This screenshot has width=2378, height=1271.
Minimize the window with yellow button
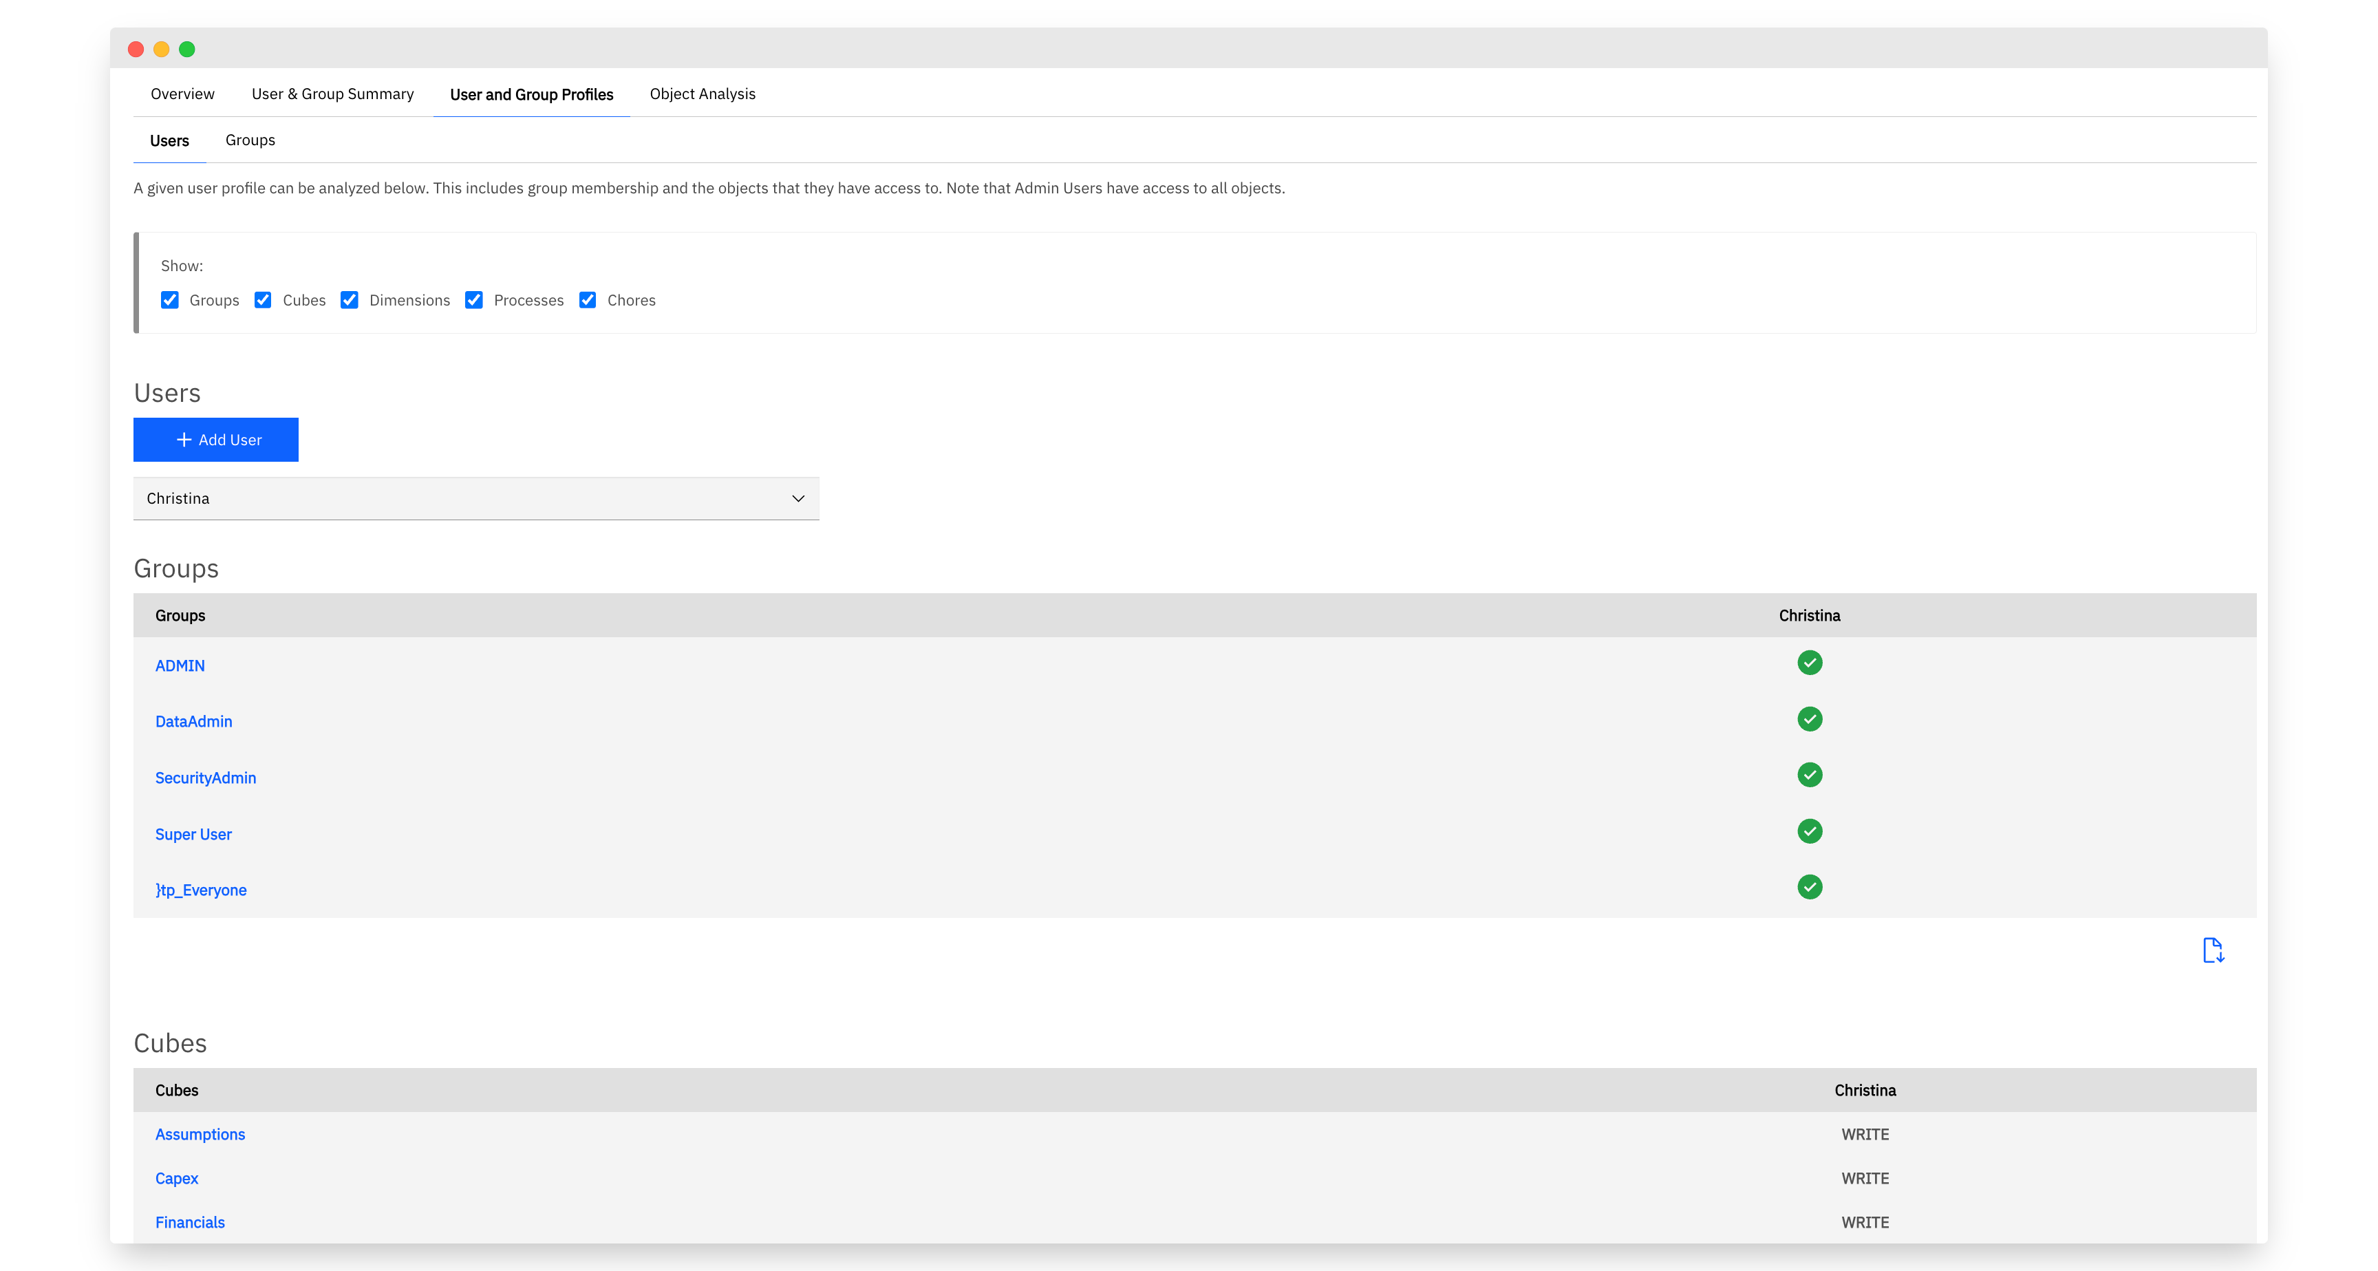click(x=162, y=49)
